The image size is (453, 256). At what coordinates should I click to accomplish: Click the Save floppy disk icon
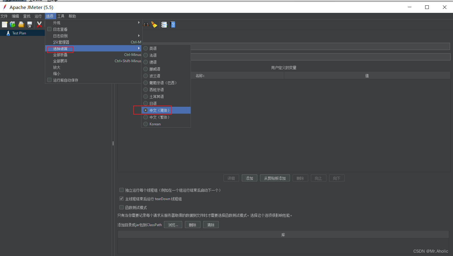[x=30, y=25]
